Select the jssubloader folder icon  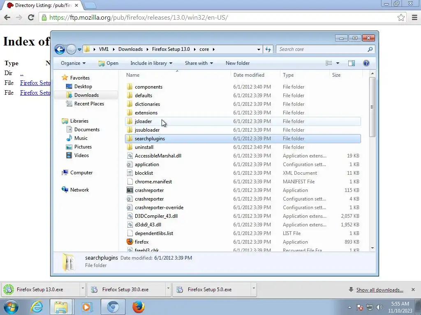130,130
